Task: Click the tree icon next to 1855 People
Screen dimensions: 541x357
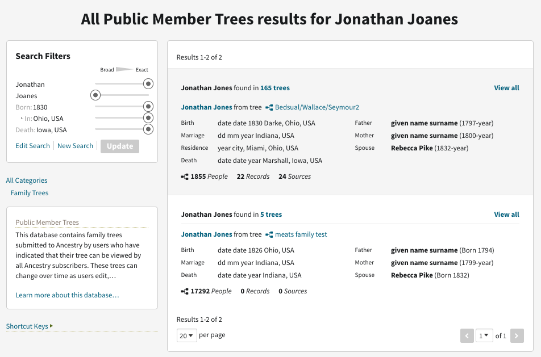Action: (185, 177)
